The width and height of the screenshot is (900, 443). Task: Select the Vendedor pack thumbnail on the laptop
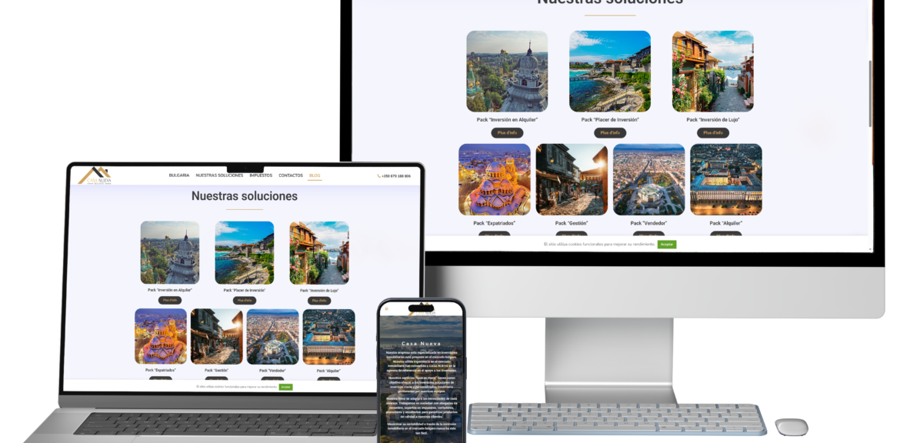pos(272,336)
